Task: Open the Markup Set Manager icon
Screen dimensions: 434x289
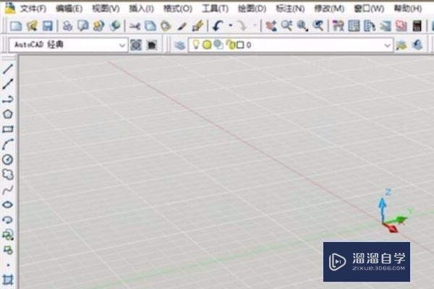Action: tap(401, 26)
